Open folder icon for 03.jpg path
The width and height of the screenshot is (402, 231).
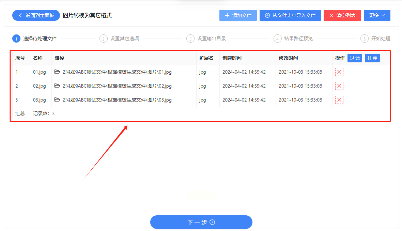pos(57,100)
